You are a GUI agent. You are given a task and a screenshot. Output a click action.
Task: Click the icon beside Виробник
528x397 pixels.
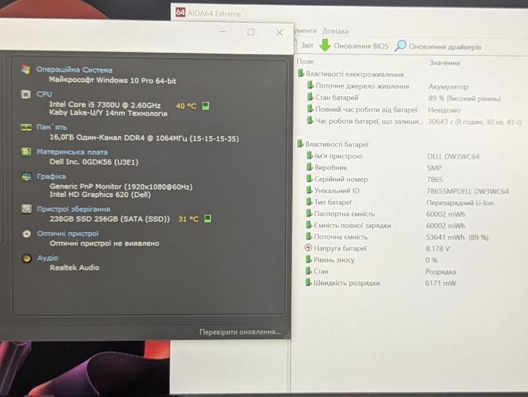click(310, 167)
